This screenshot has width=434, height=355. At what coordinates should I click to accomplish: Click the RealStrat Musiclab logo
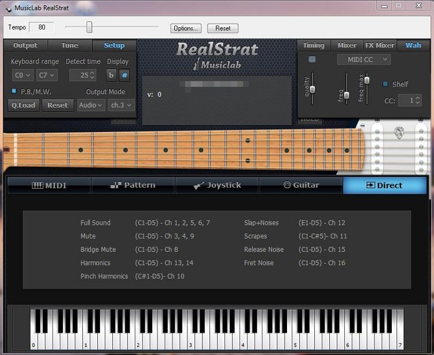click(217, 56)
